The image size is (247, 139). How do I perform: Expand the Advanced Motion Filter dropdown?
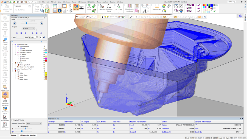tap(34, 123)
